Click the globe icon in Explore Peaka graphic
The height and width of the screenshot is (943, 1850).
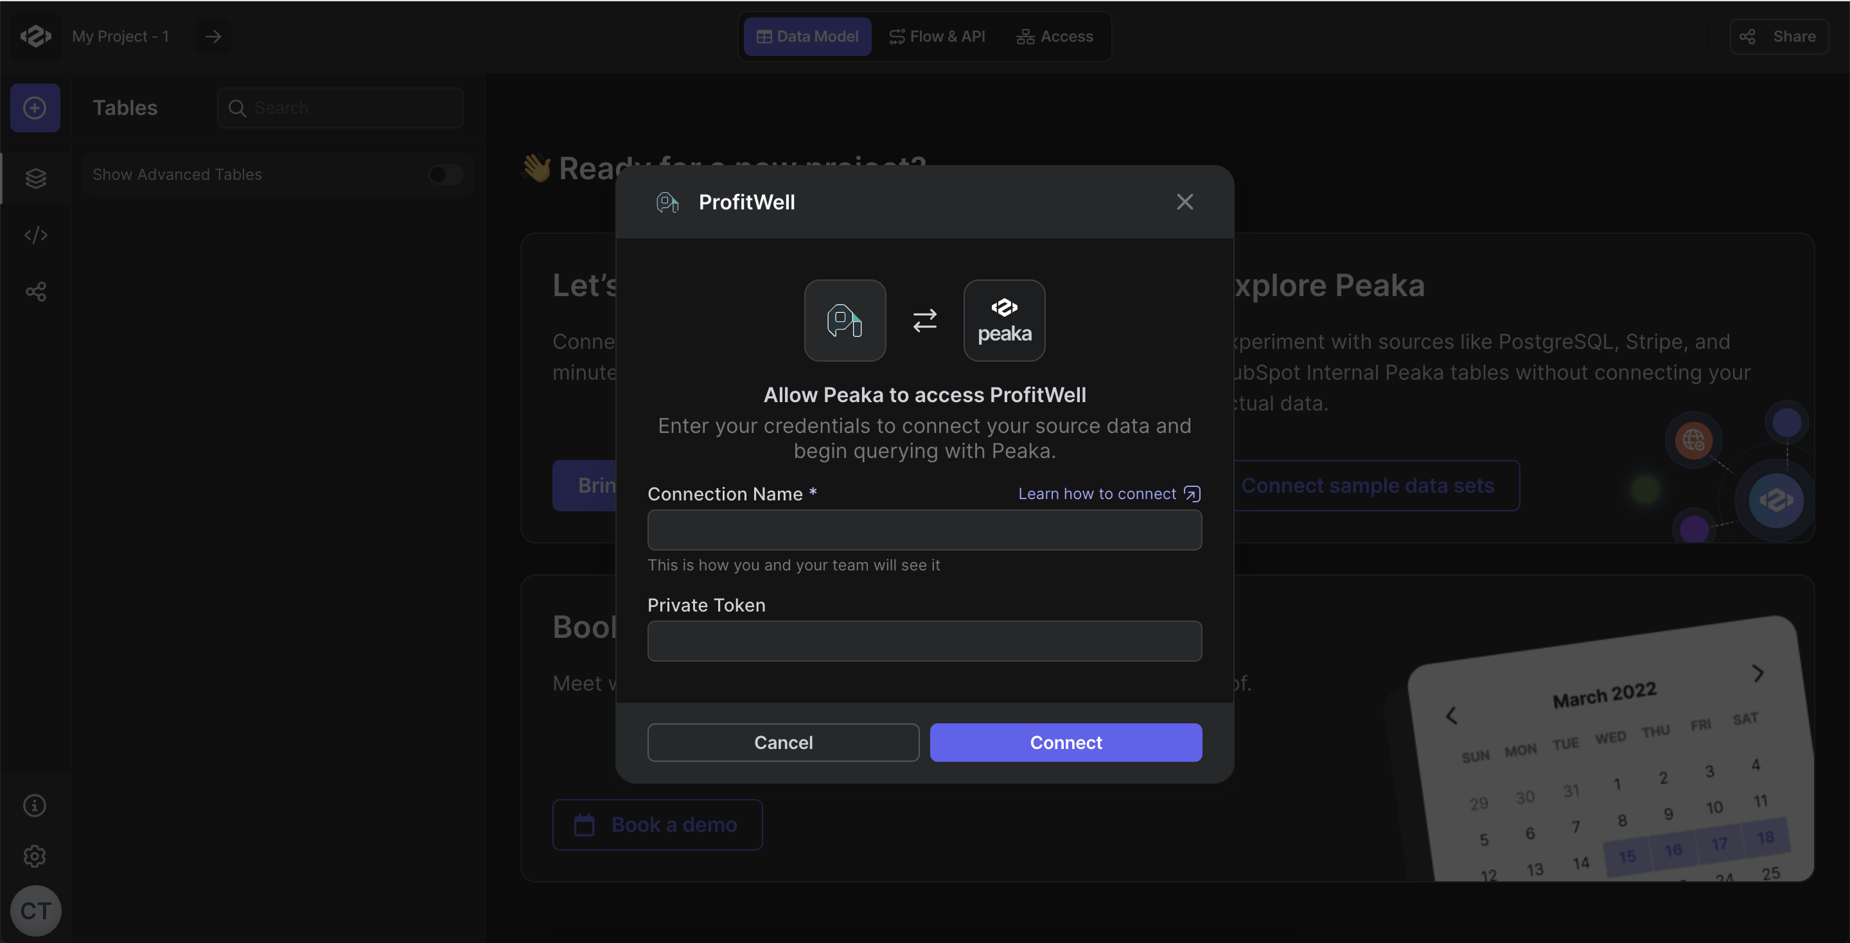pos(1693,439)
